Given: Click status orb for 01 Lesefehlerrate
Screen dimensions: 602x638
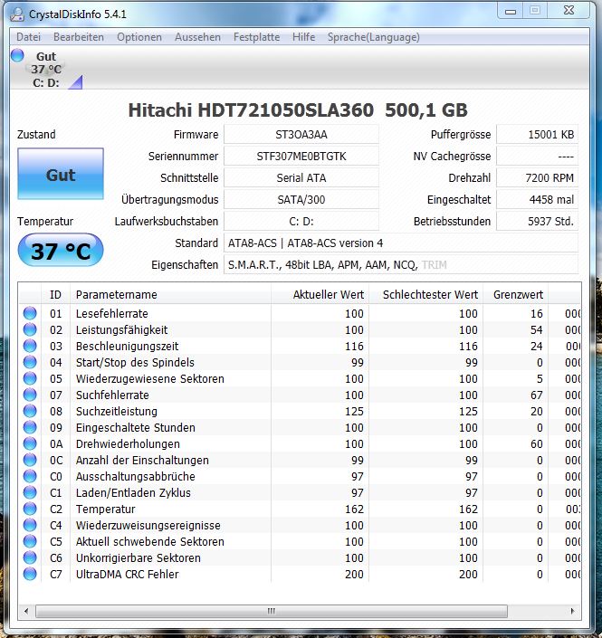Looking at the screenshot, I should (x=30, y=313).
